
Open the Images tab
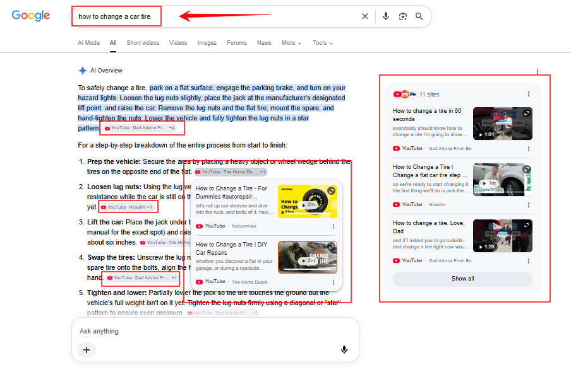pyautogui.click(x=207, y=43)
